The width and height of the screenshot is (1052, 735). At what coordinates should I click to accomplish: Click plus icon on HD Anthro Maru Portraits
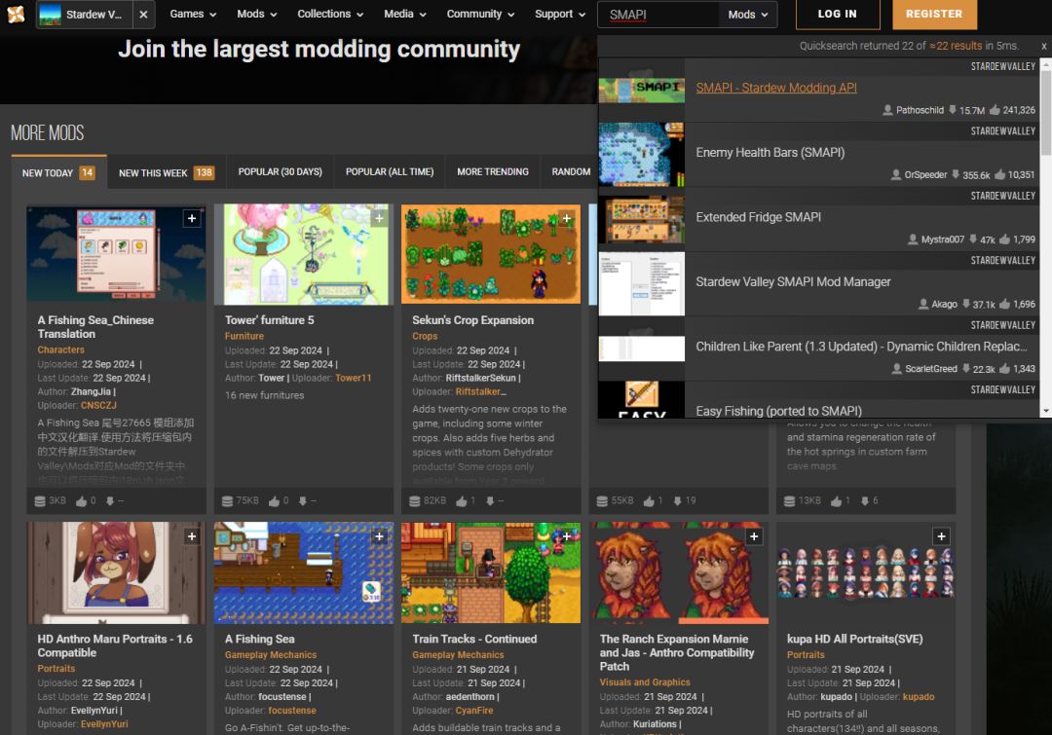pyautogui.click(x=192, y=536)
